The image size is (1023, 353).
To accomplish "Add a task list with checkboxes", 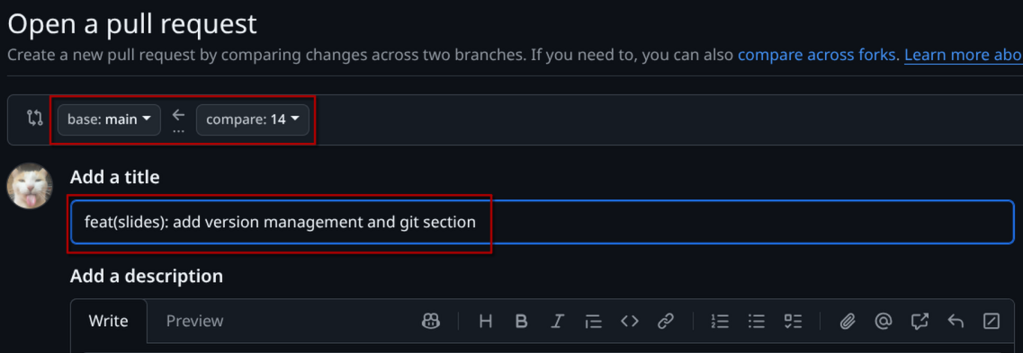I will (x=793, y=321).
